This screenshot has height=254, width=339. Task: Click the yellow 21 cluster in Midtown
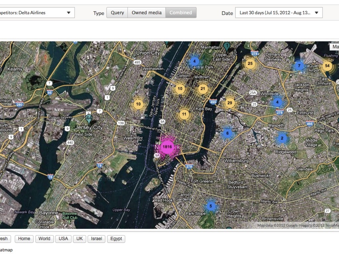[203, 89]
